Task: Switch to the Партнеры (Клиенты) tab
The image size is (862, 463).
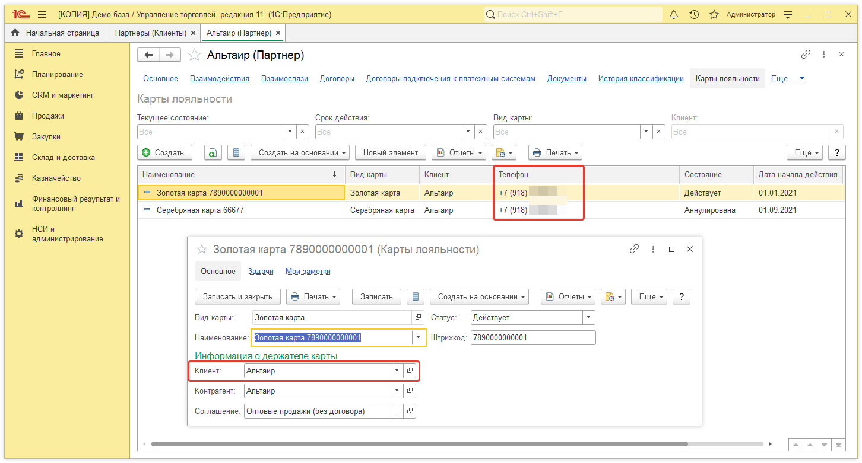Action: [x=151, y=33]
